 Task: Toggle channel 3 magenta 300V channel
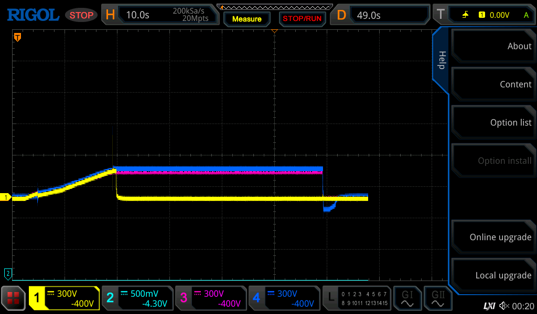pyautogui.click(x=211, y=298)
